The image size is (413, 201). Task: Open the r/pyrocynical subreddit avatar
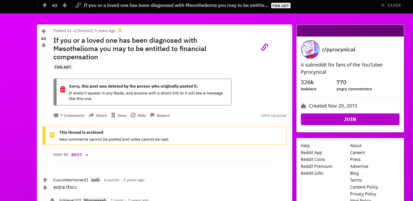(x=310, y=49)
